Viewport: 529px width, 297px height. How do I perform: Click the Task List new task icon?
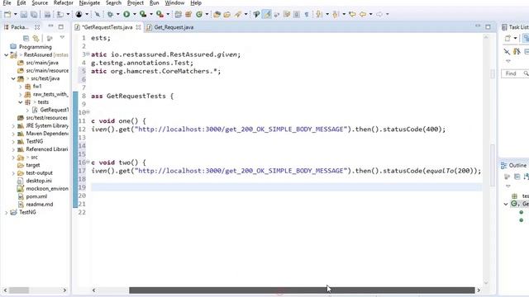[508, 39]
